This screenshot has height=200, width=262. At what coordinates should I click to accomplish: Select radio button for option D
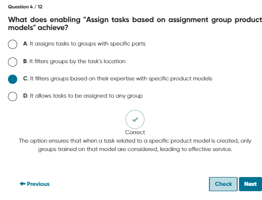pos(12,96)
